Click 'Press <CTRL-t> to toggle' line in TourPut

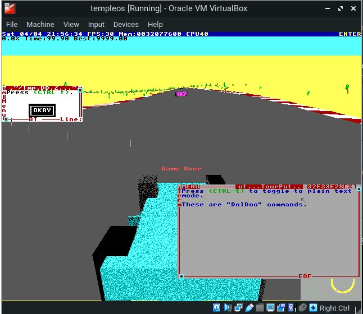(267, 191)
